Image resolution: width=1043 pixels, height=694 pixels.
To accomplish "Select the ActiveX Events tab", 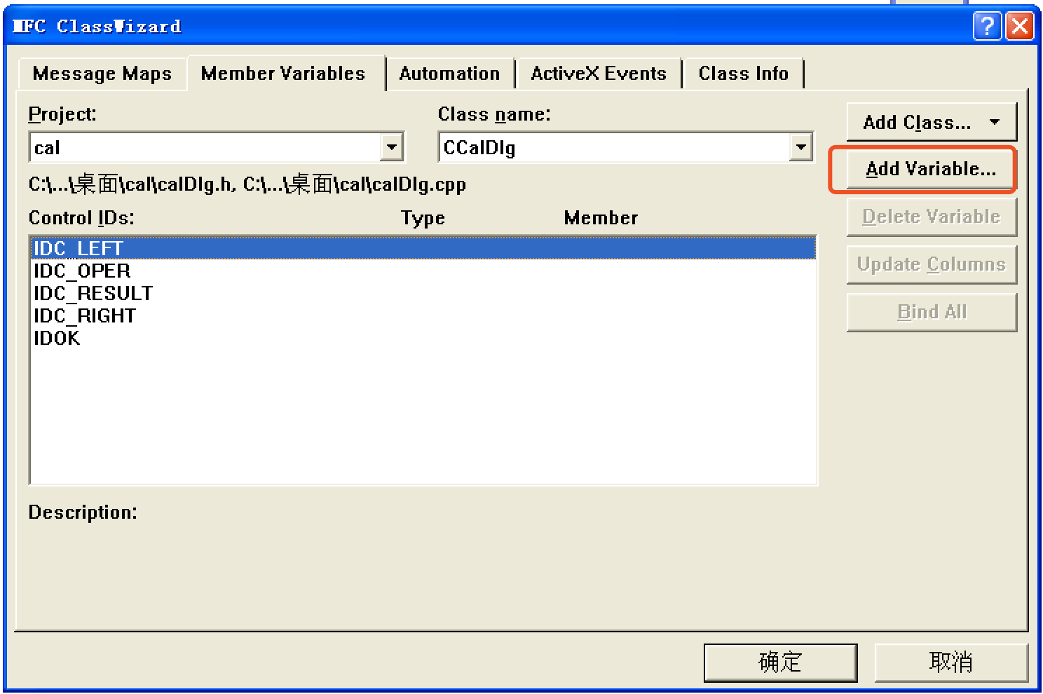I will pos(598,73).
